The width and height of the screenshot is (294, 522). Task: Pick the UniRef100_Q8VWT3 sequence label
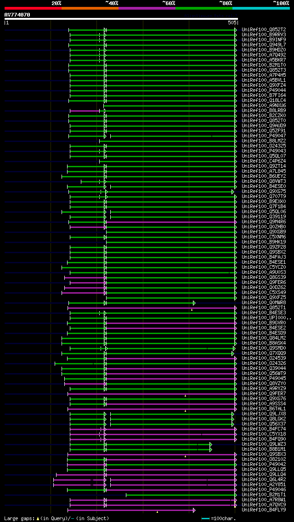pos(264,181)
